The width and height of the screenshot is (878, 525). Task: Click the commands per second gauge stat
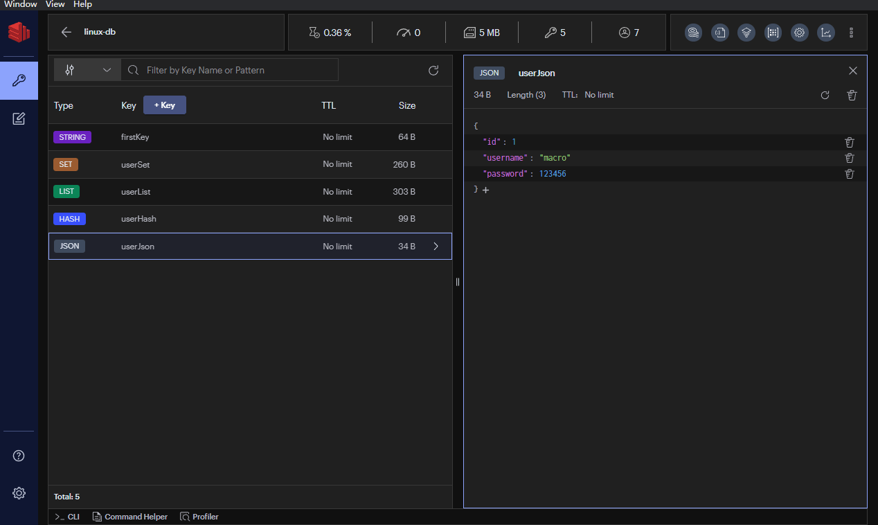(x=409, y=33)
